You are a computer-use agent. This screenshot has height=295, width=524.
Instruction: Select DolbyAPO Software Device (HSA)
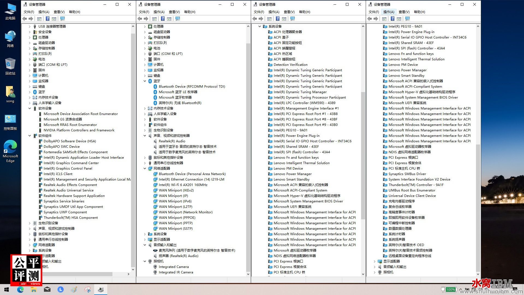(70, 141)
